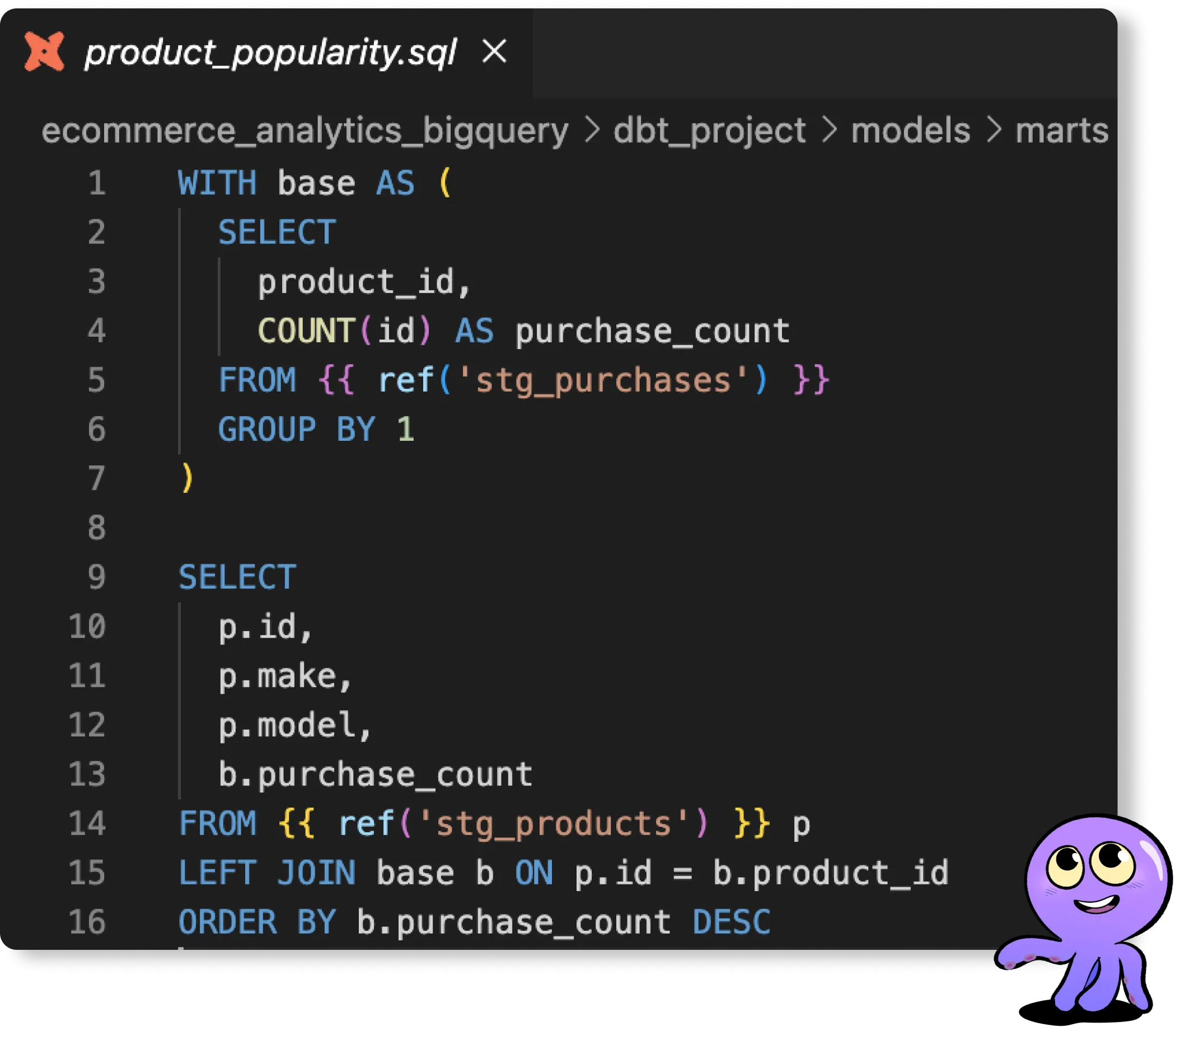Select the product_popularity.sql tab
This screenshot has width=1194, height=1055.
[269, 54]
